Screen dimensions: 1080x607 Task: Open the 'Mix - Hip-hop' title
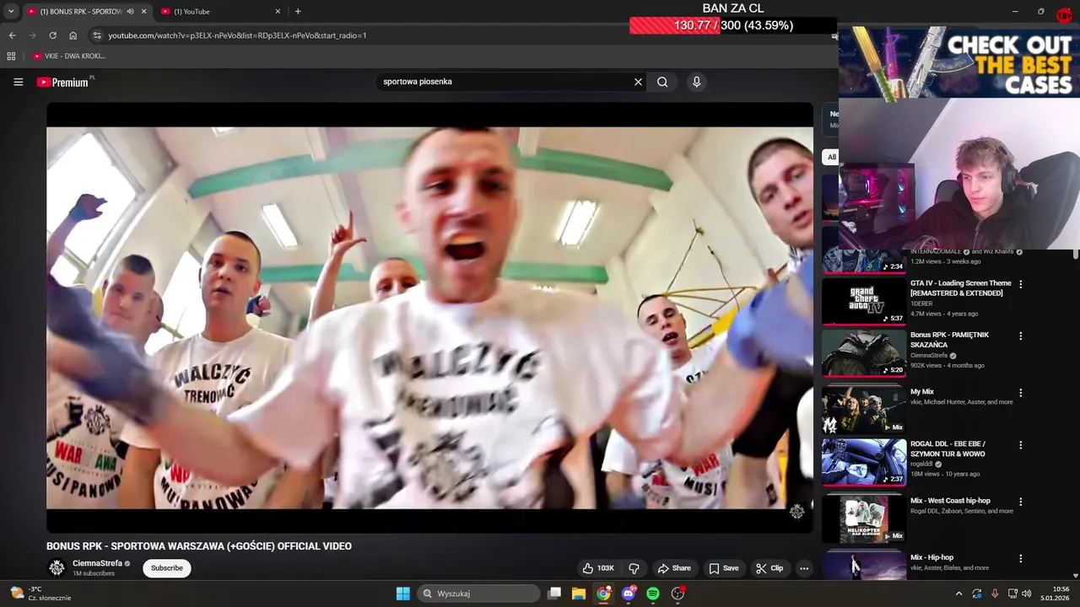click(x=931, y=557)
